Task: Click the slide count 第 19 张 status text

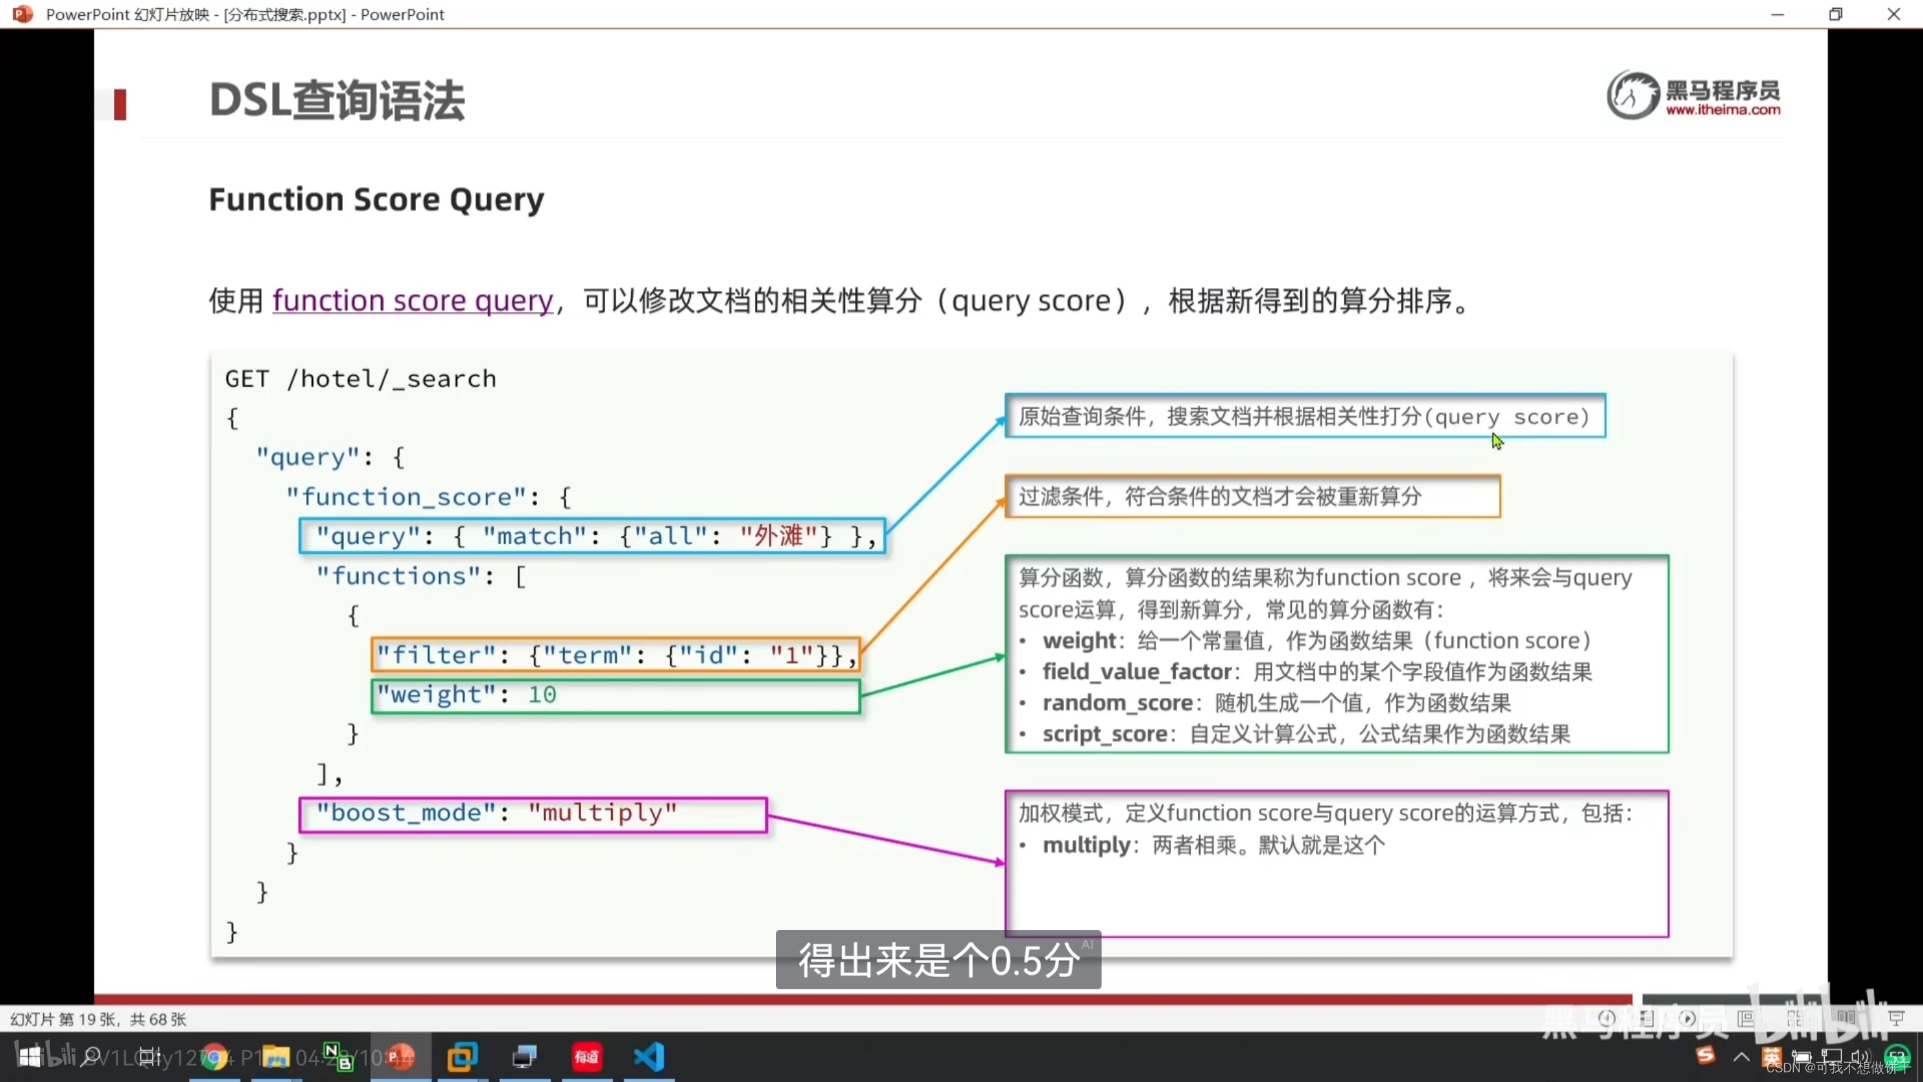Action: pos(98,1019)
